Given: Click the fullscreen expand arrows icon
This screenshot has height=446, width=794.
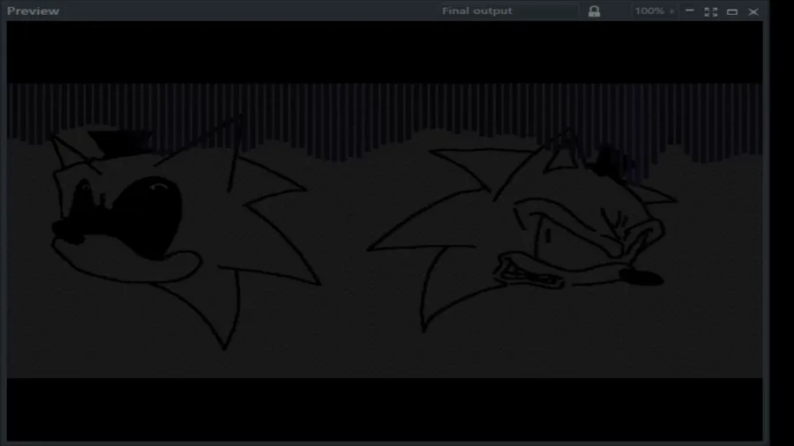Looking at the screenshot, I should tap(710, 11).
